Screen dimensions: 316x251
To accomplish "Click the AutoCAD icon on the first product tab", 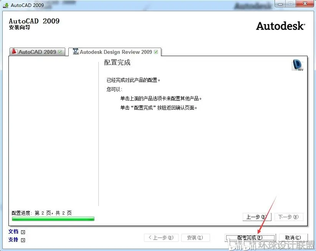I will (x=14, y=52).
